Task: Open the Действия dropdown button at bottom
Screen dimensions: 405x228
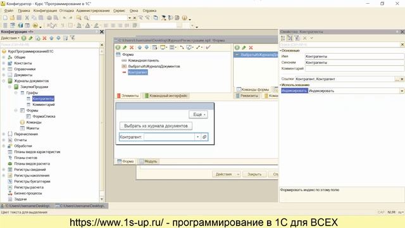Action: tap(227, 174)
